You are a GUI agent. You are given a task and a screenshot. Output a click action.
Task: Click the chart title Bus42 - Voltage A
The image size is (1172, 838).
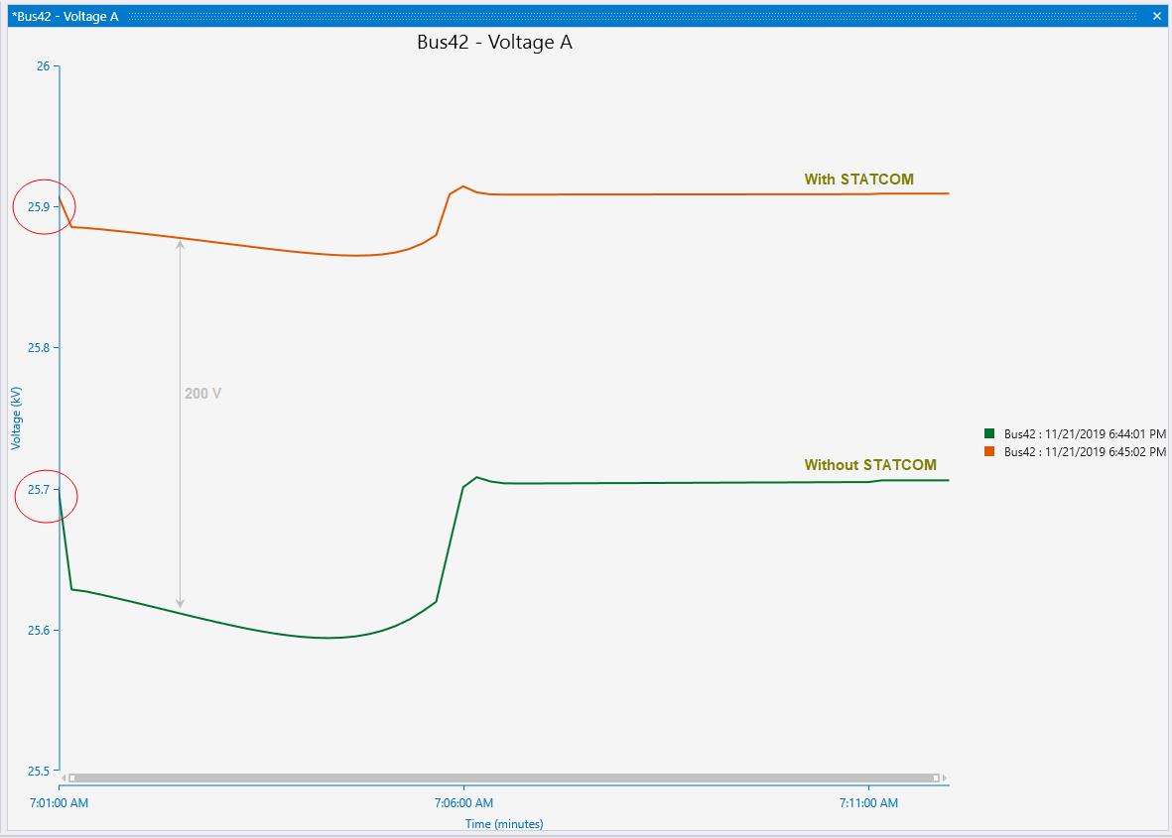[496, 43]
